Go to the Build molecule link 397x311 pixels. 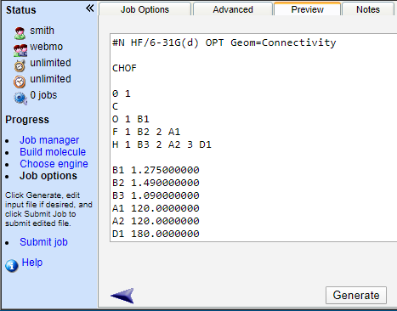point(53,152)
